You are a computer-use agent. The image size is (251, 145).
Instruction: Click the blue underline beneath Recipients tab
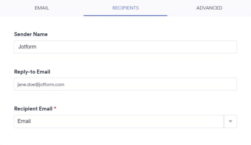126,15
